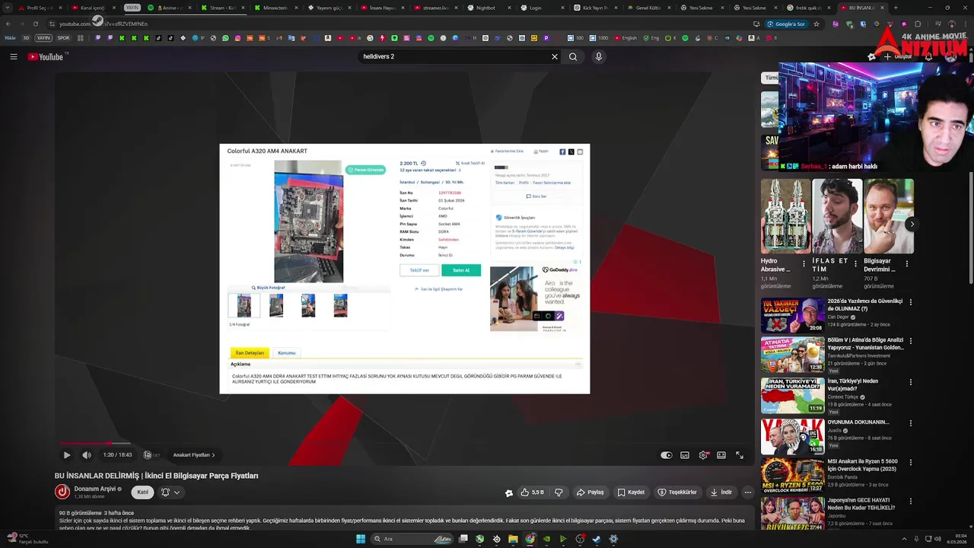
Task: Open the more actions three-dot menu
Action: coord(748,492)
